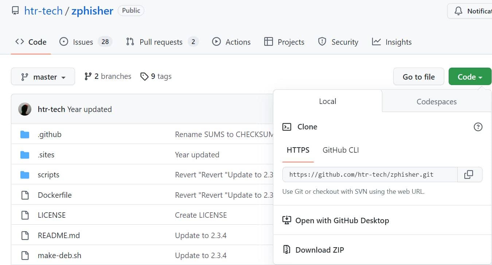Click the LICENSE file icon
This screenshot has width=492, height=265.
(25, 215)
